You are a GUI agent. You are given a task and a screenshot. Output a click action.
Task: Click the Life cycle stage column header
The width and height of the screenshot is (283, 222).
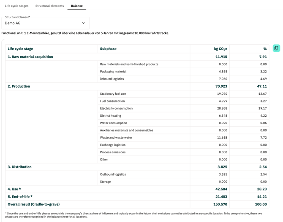tap(20, 49)
